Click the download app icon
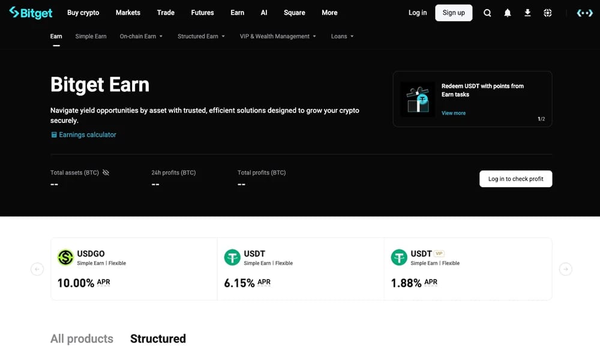This screenshot has width=600, height=351. click(x=527, y=13)
